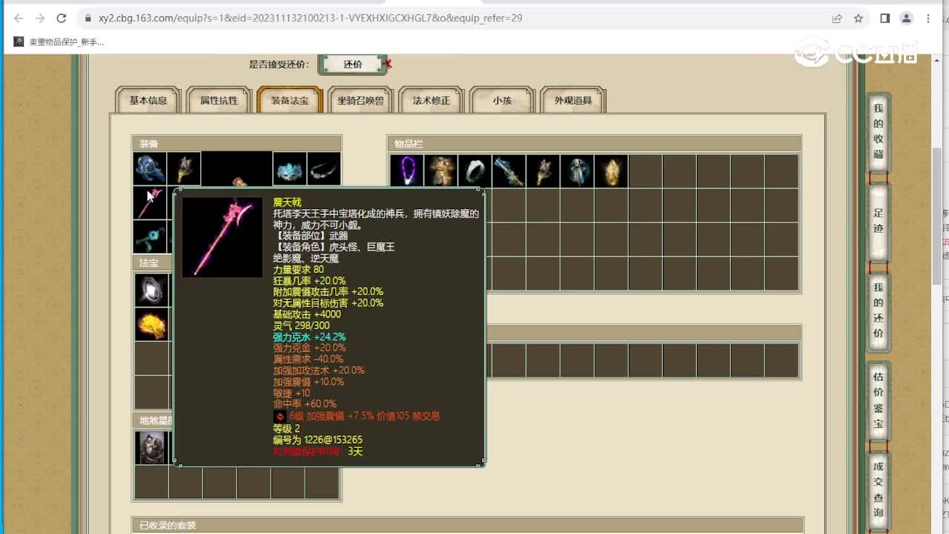Select the golden scepter item in 物品栏
Image resolution: width=949 pixels, height=534 pixels.
click(543, 171)
